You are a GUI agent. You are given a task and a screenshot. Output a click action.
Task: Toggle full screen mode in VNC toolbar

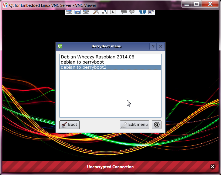click(x=105, y=12)
